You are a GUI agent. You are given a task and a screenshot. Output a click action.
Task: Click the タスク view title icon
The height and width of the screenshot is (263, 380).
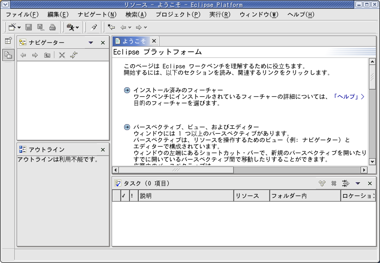pos(118,183)
